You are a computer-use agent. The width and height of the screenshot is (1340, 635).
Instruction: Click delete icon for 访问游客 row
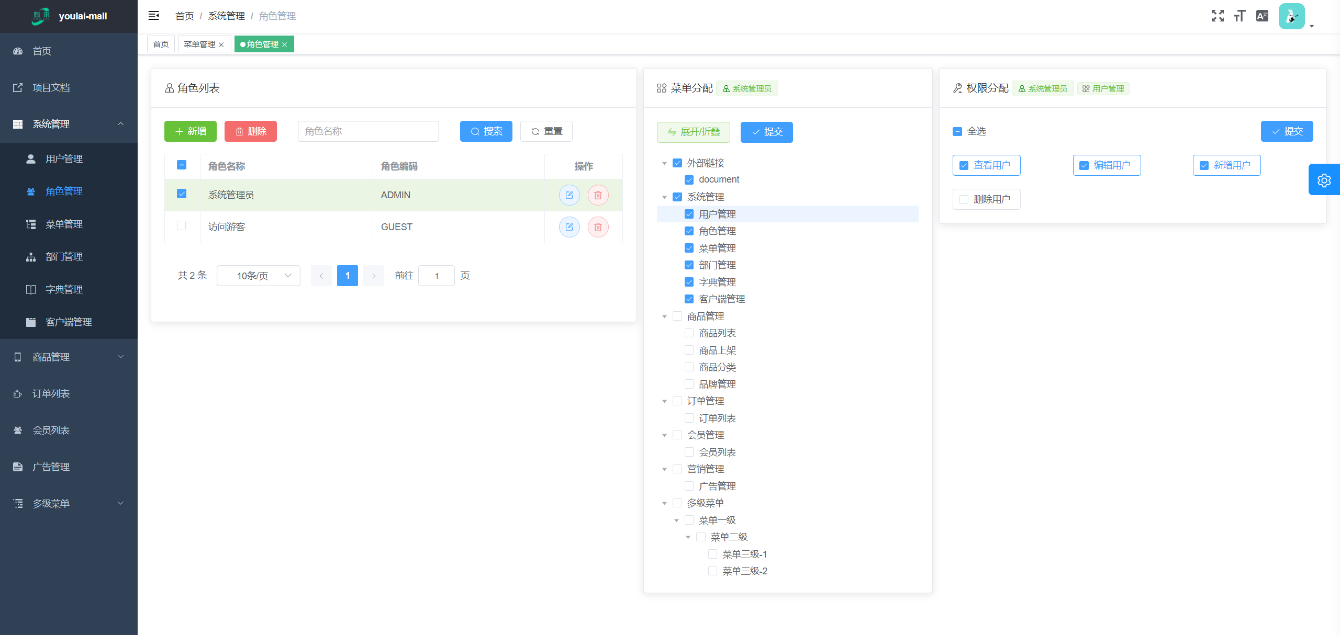(x=598, y=227)
